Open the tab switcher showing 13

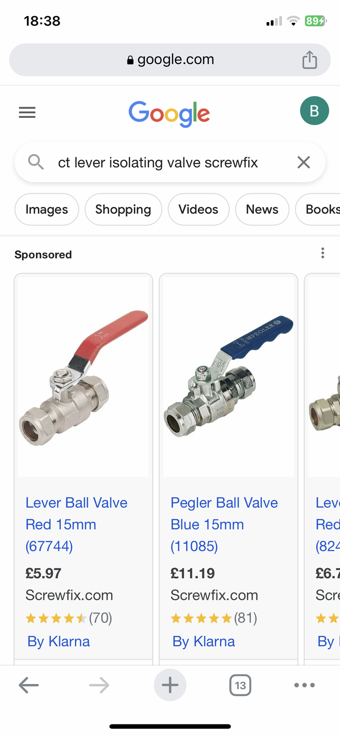tap(240, 685)
